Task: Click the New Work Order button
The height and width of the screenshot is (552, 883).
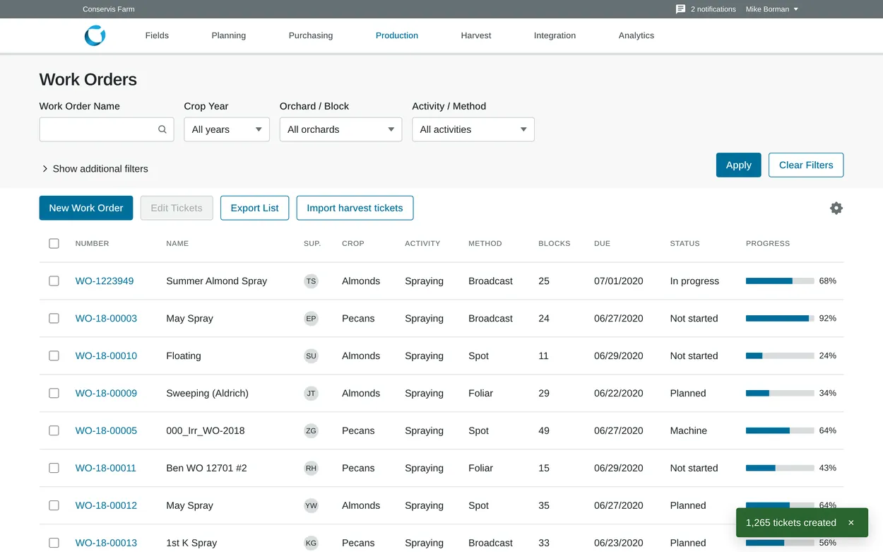Action: (x=86, y=208)
